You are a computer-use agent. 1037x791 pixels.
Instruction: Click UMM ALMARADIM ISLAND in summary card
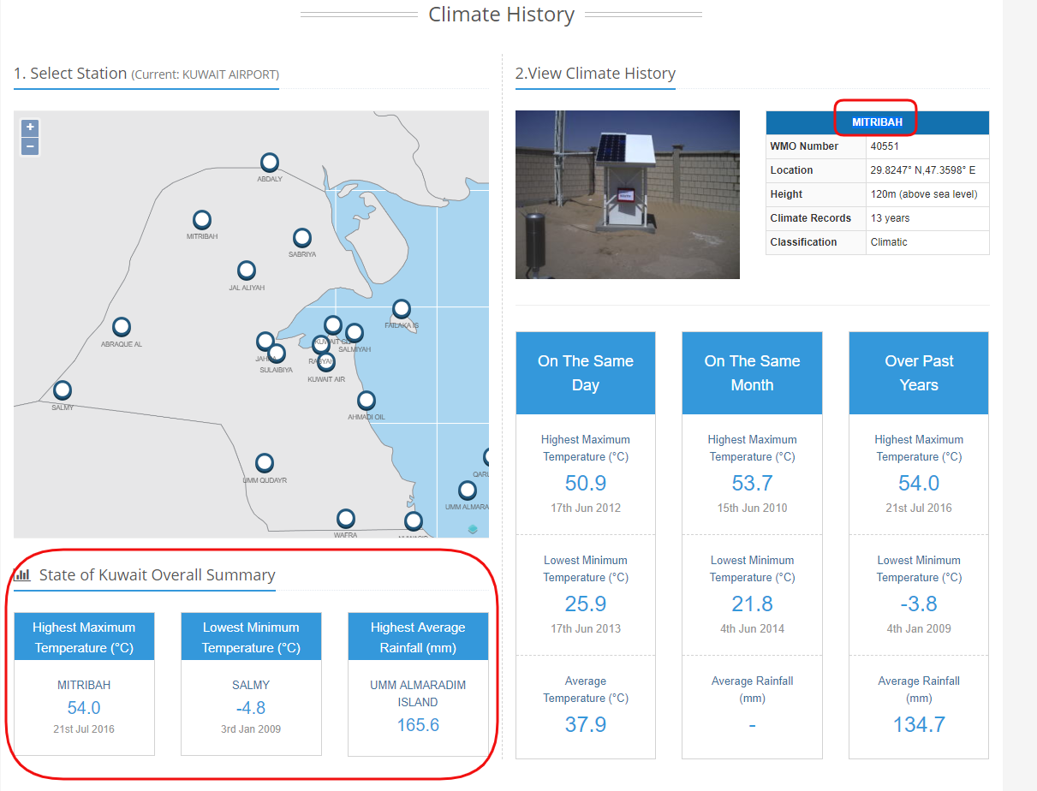pos(418,693)
